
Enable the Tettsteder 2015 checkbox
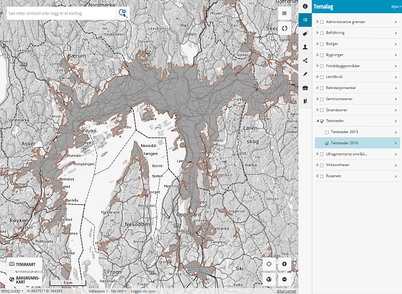327,132
